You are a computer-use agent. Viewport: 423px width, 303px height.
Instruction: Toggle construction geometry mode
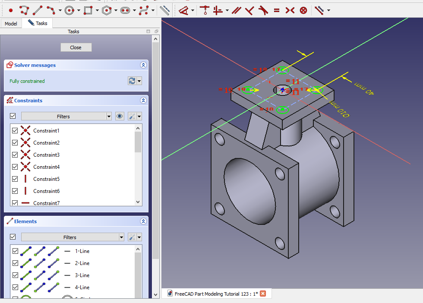coord(164,10)
